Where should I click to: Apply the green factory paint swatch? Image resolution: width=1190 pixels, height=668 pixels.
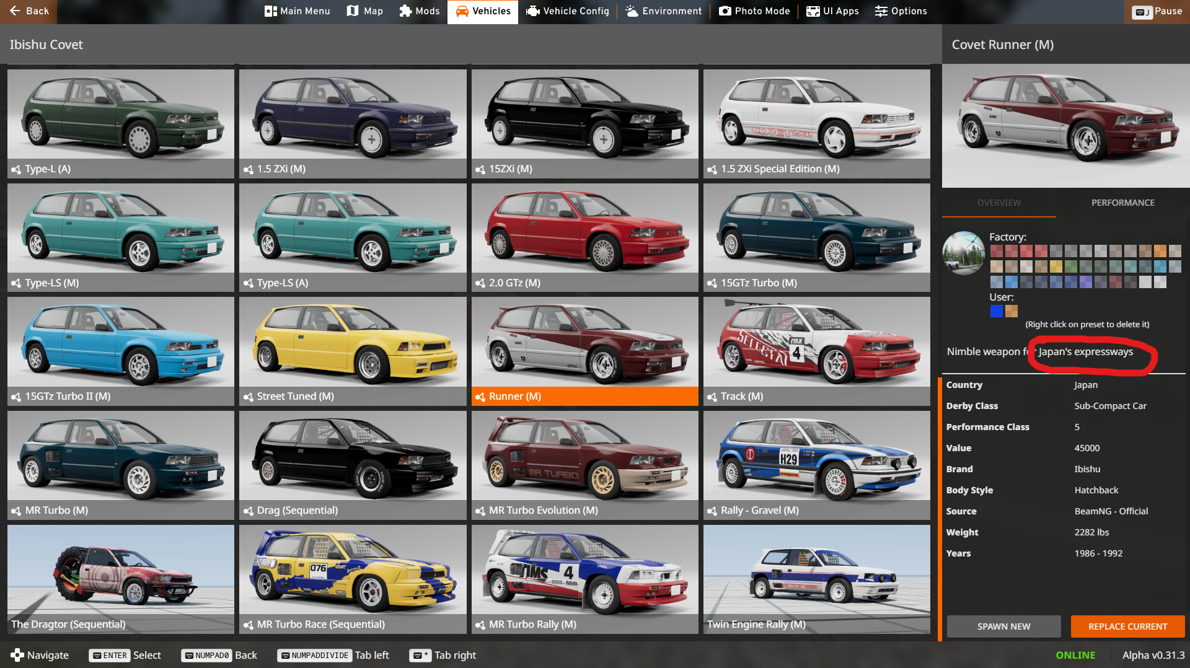pyautogui.click(x=1071, y=266)
